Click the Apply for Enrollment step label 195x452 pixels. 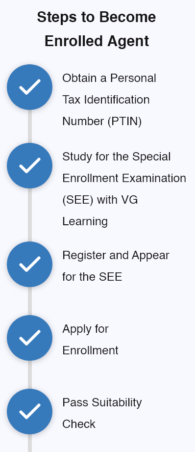coord(90,340)
